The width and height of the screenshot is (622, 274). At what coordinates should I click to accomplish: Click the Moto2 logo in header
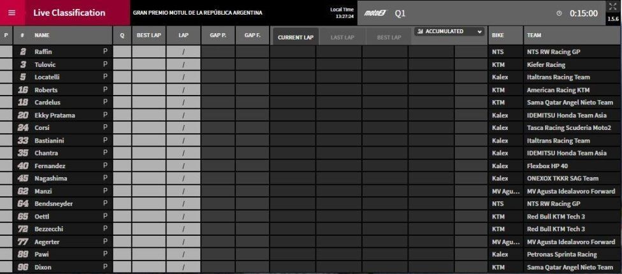click(x=375, y=13)
